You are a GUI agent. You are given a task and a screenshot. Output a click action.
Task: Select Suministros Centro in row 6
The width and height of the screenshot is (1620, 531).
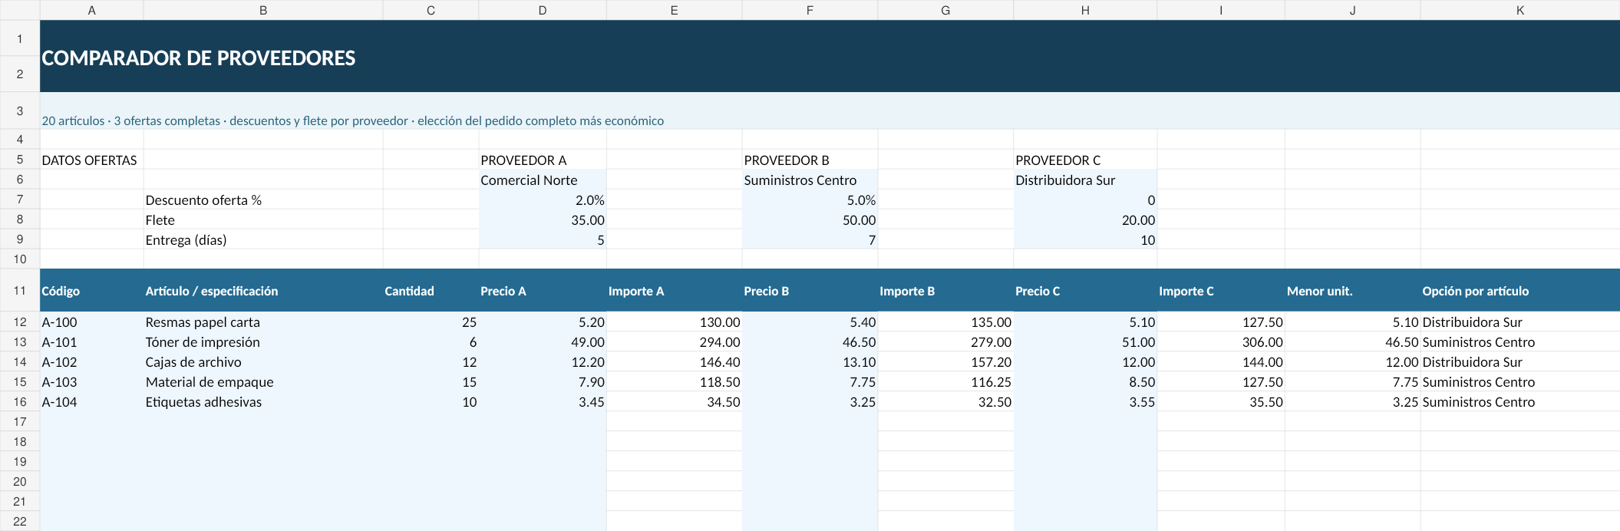(810, 180)
